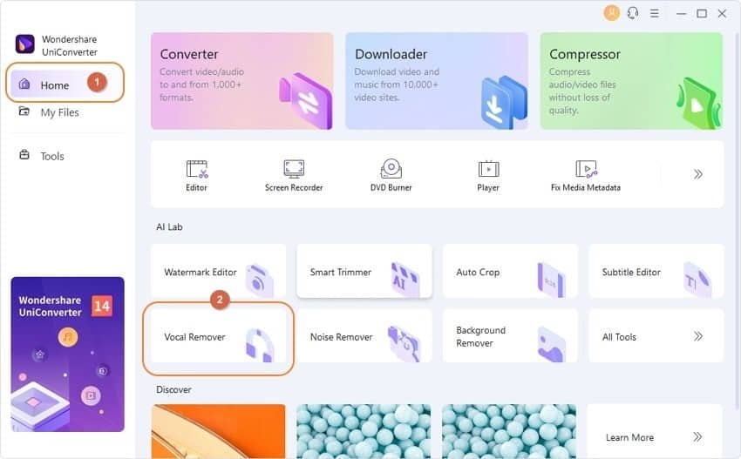Open the Converter feature card
741x459 pixels.
pyautogui.click(x=242, y=81)
